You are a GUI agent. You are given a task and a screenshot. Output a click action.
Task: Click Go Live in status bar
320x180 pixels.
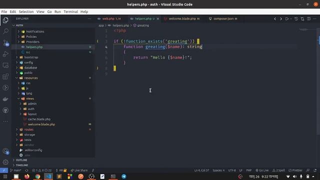coord(262,170)
